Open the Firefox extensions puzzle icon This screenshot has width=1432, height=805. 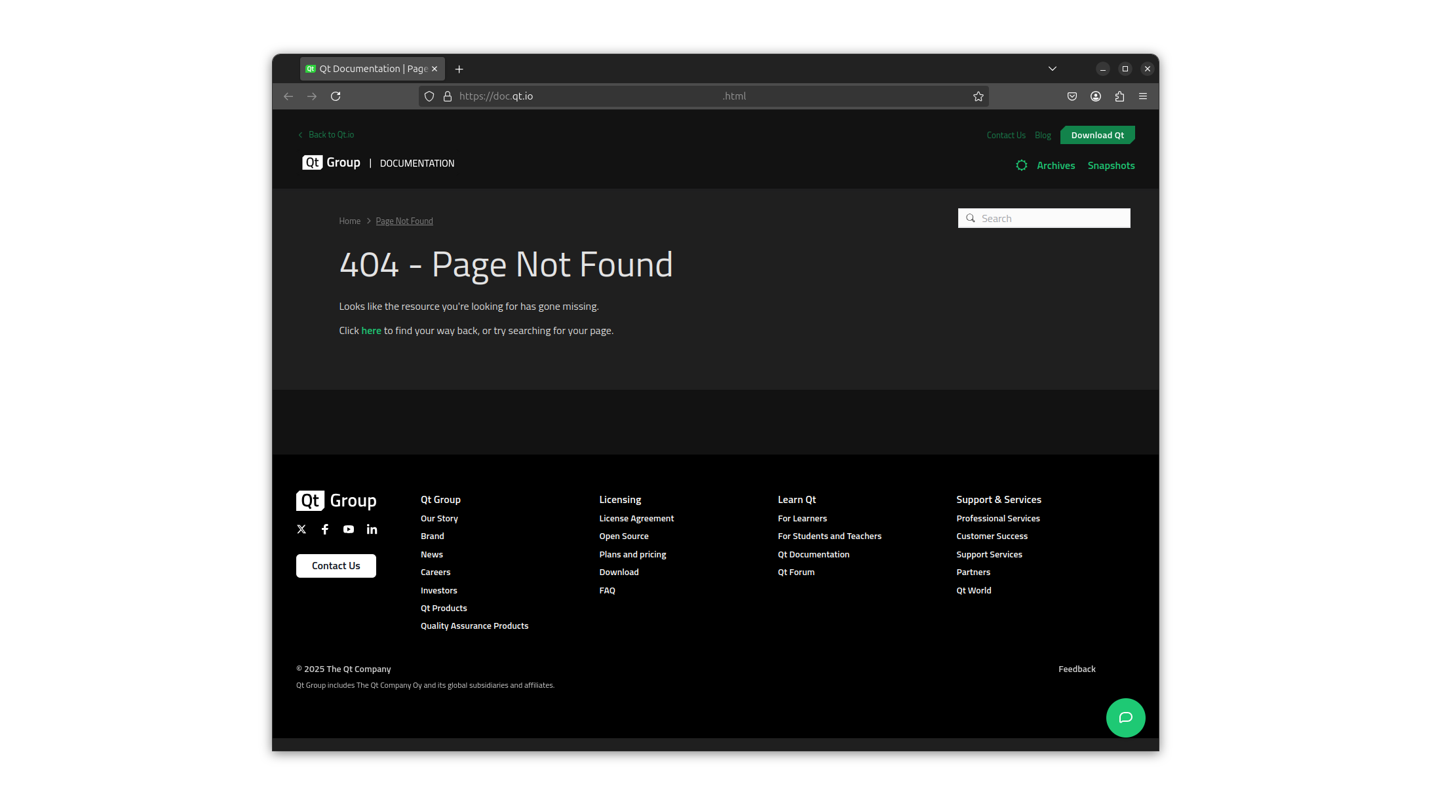1119,96
